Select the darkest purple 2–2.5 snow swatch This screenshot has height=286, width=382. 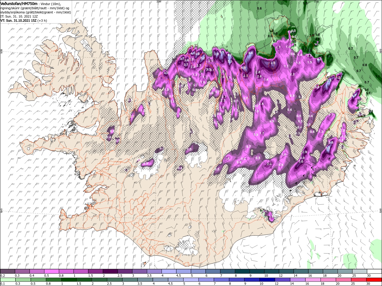(110, 271)
